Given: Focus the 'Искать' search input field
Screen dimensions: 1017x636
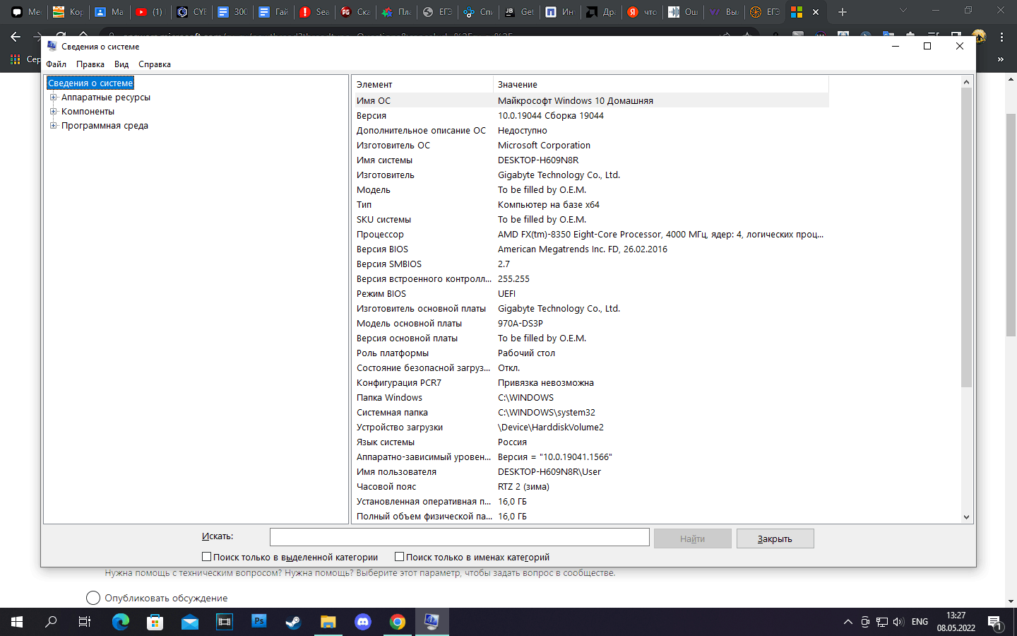Looking at the screenshot, I should coord(460,537).
